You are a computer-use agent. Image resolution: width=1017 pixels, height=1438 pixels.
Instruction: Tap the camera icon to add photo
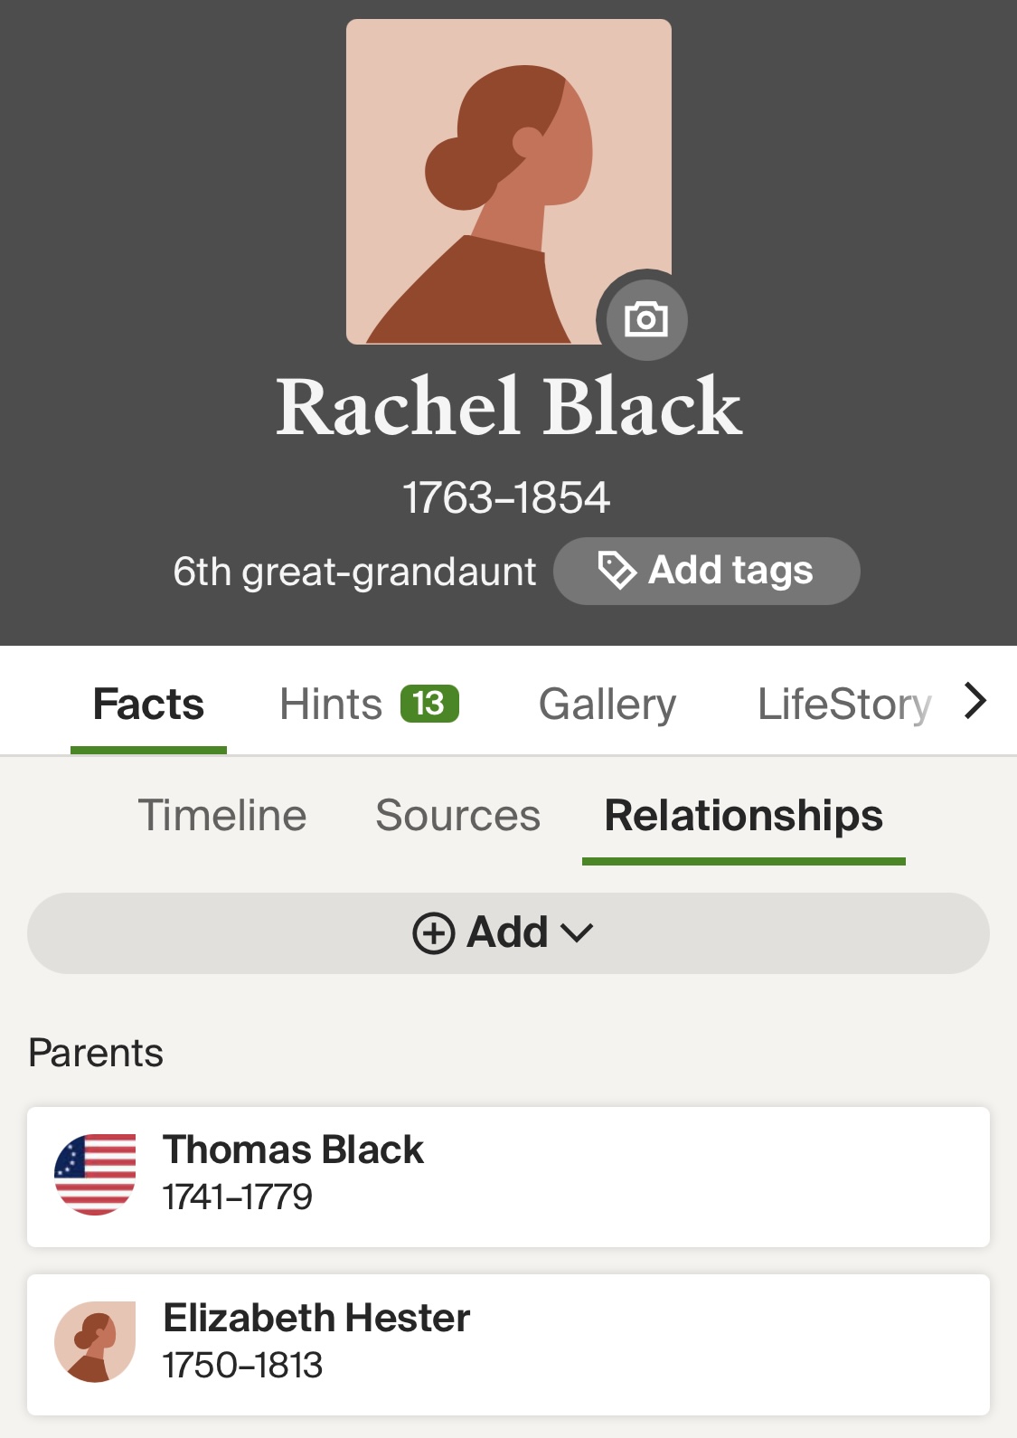point(645,318)
